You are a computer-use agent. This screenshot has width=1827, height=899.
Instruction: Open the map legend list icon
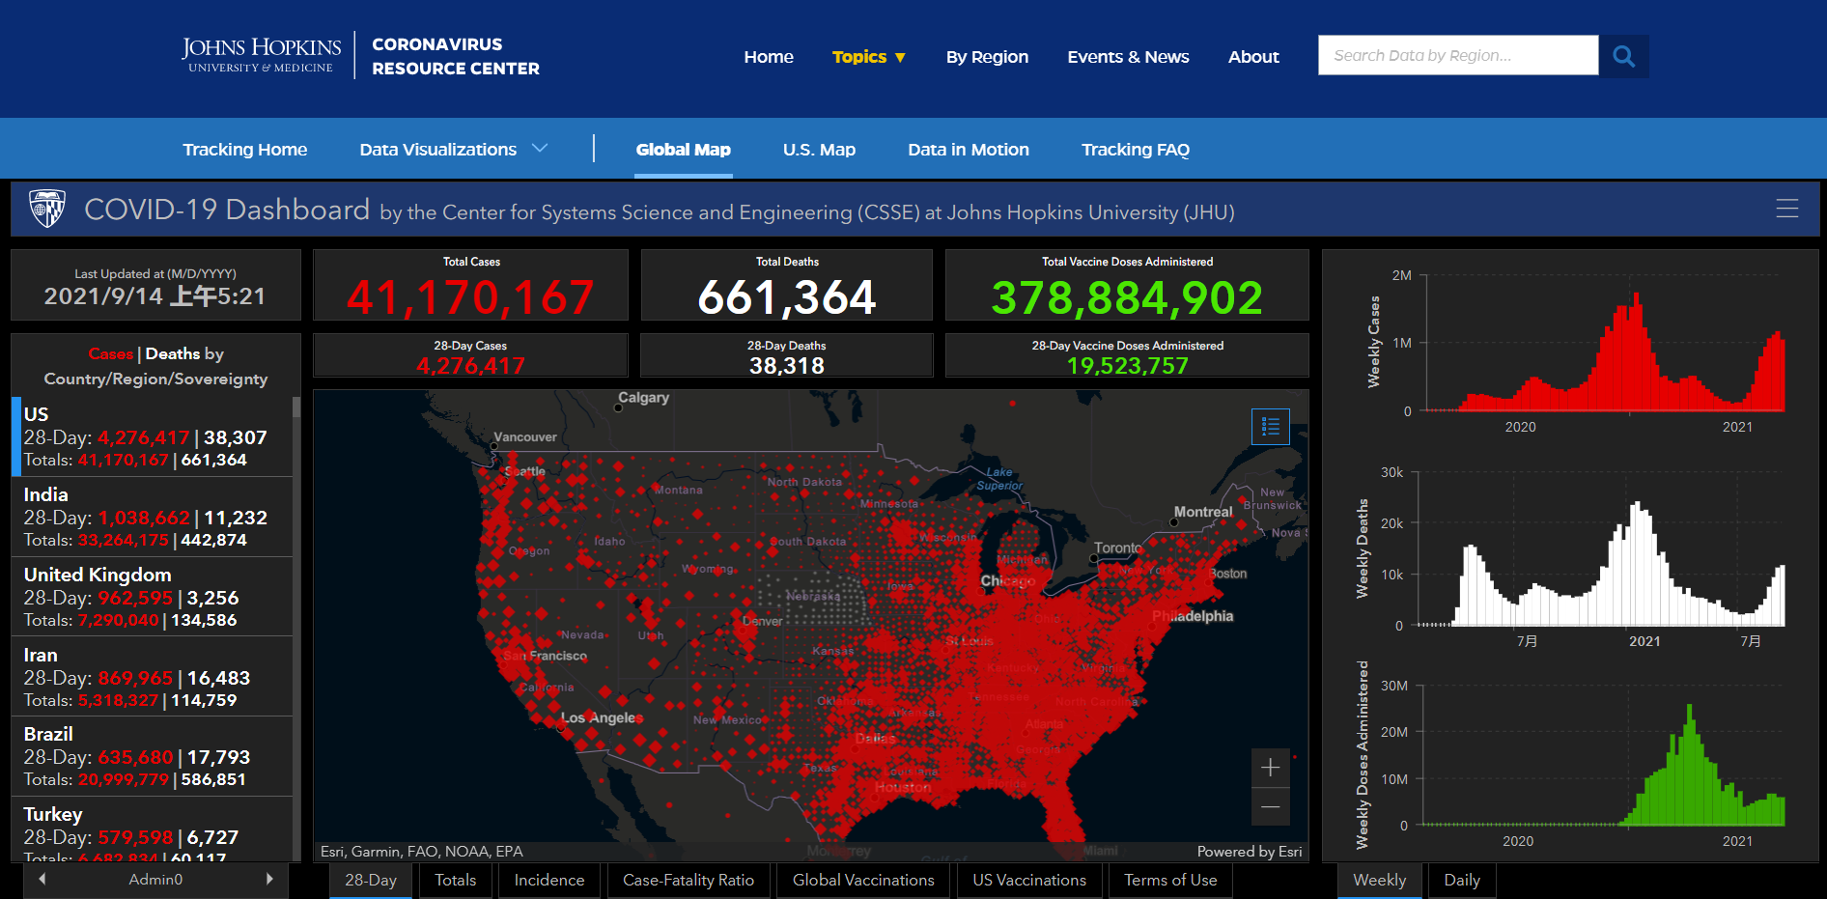click(1270, 426)
